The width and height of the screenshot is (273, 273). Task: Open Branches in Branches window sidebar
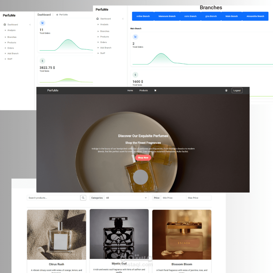[105, 31]
